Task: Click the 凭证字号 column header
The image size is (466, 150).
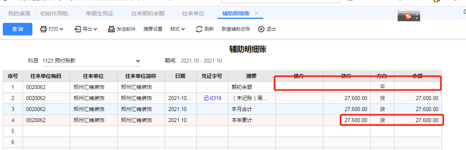Action: (x=213, y=76)
